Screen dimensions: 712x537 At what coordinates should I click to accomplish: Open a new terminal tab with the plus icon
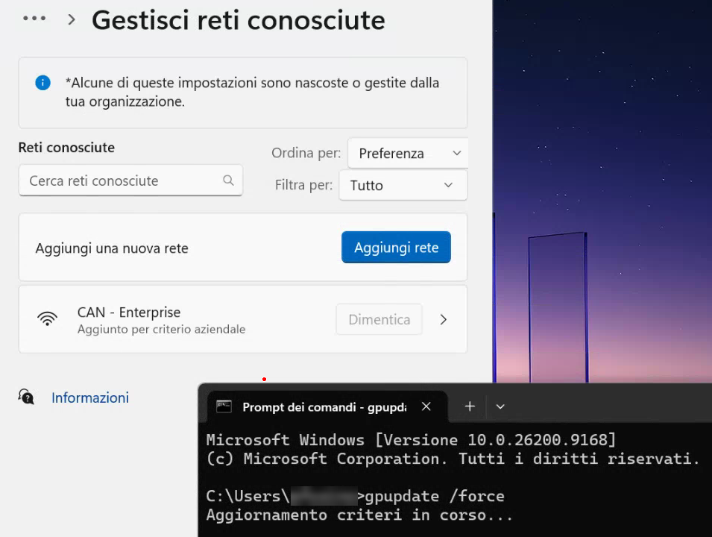470,406
